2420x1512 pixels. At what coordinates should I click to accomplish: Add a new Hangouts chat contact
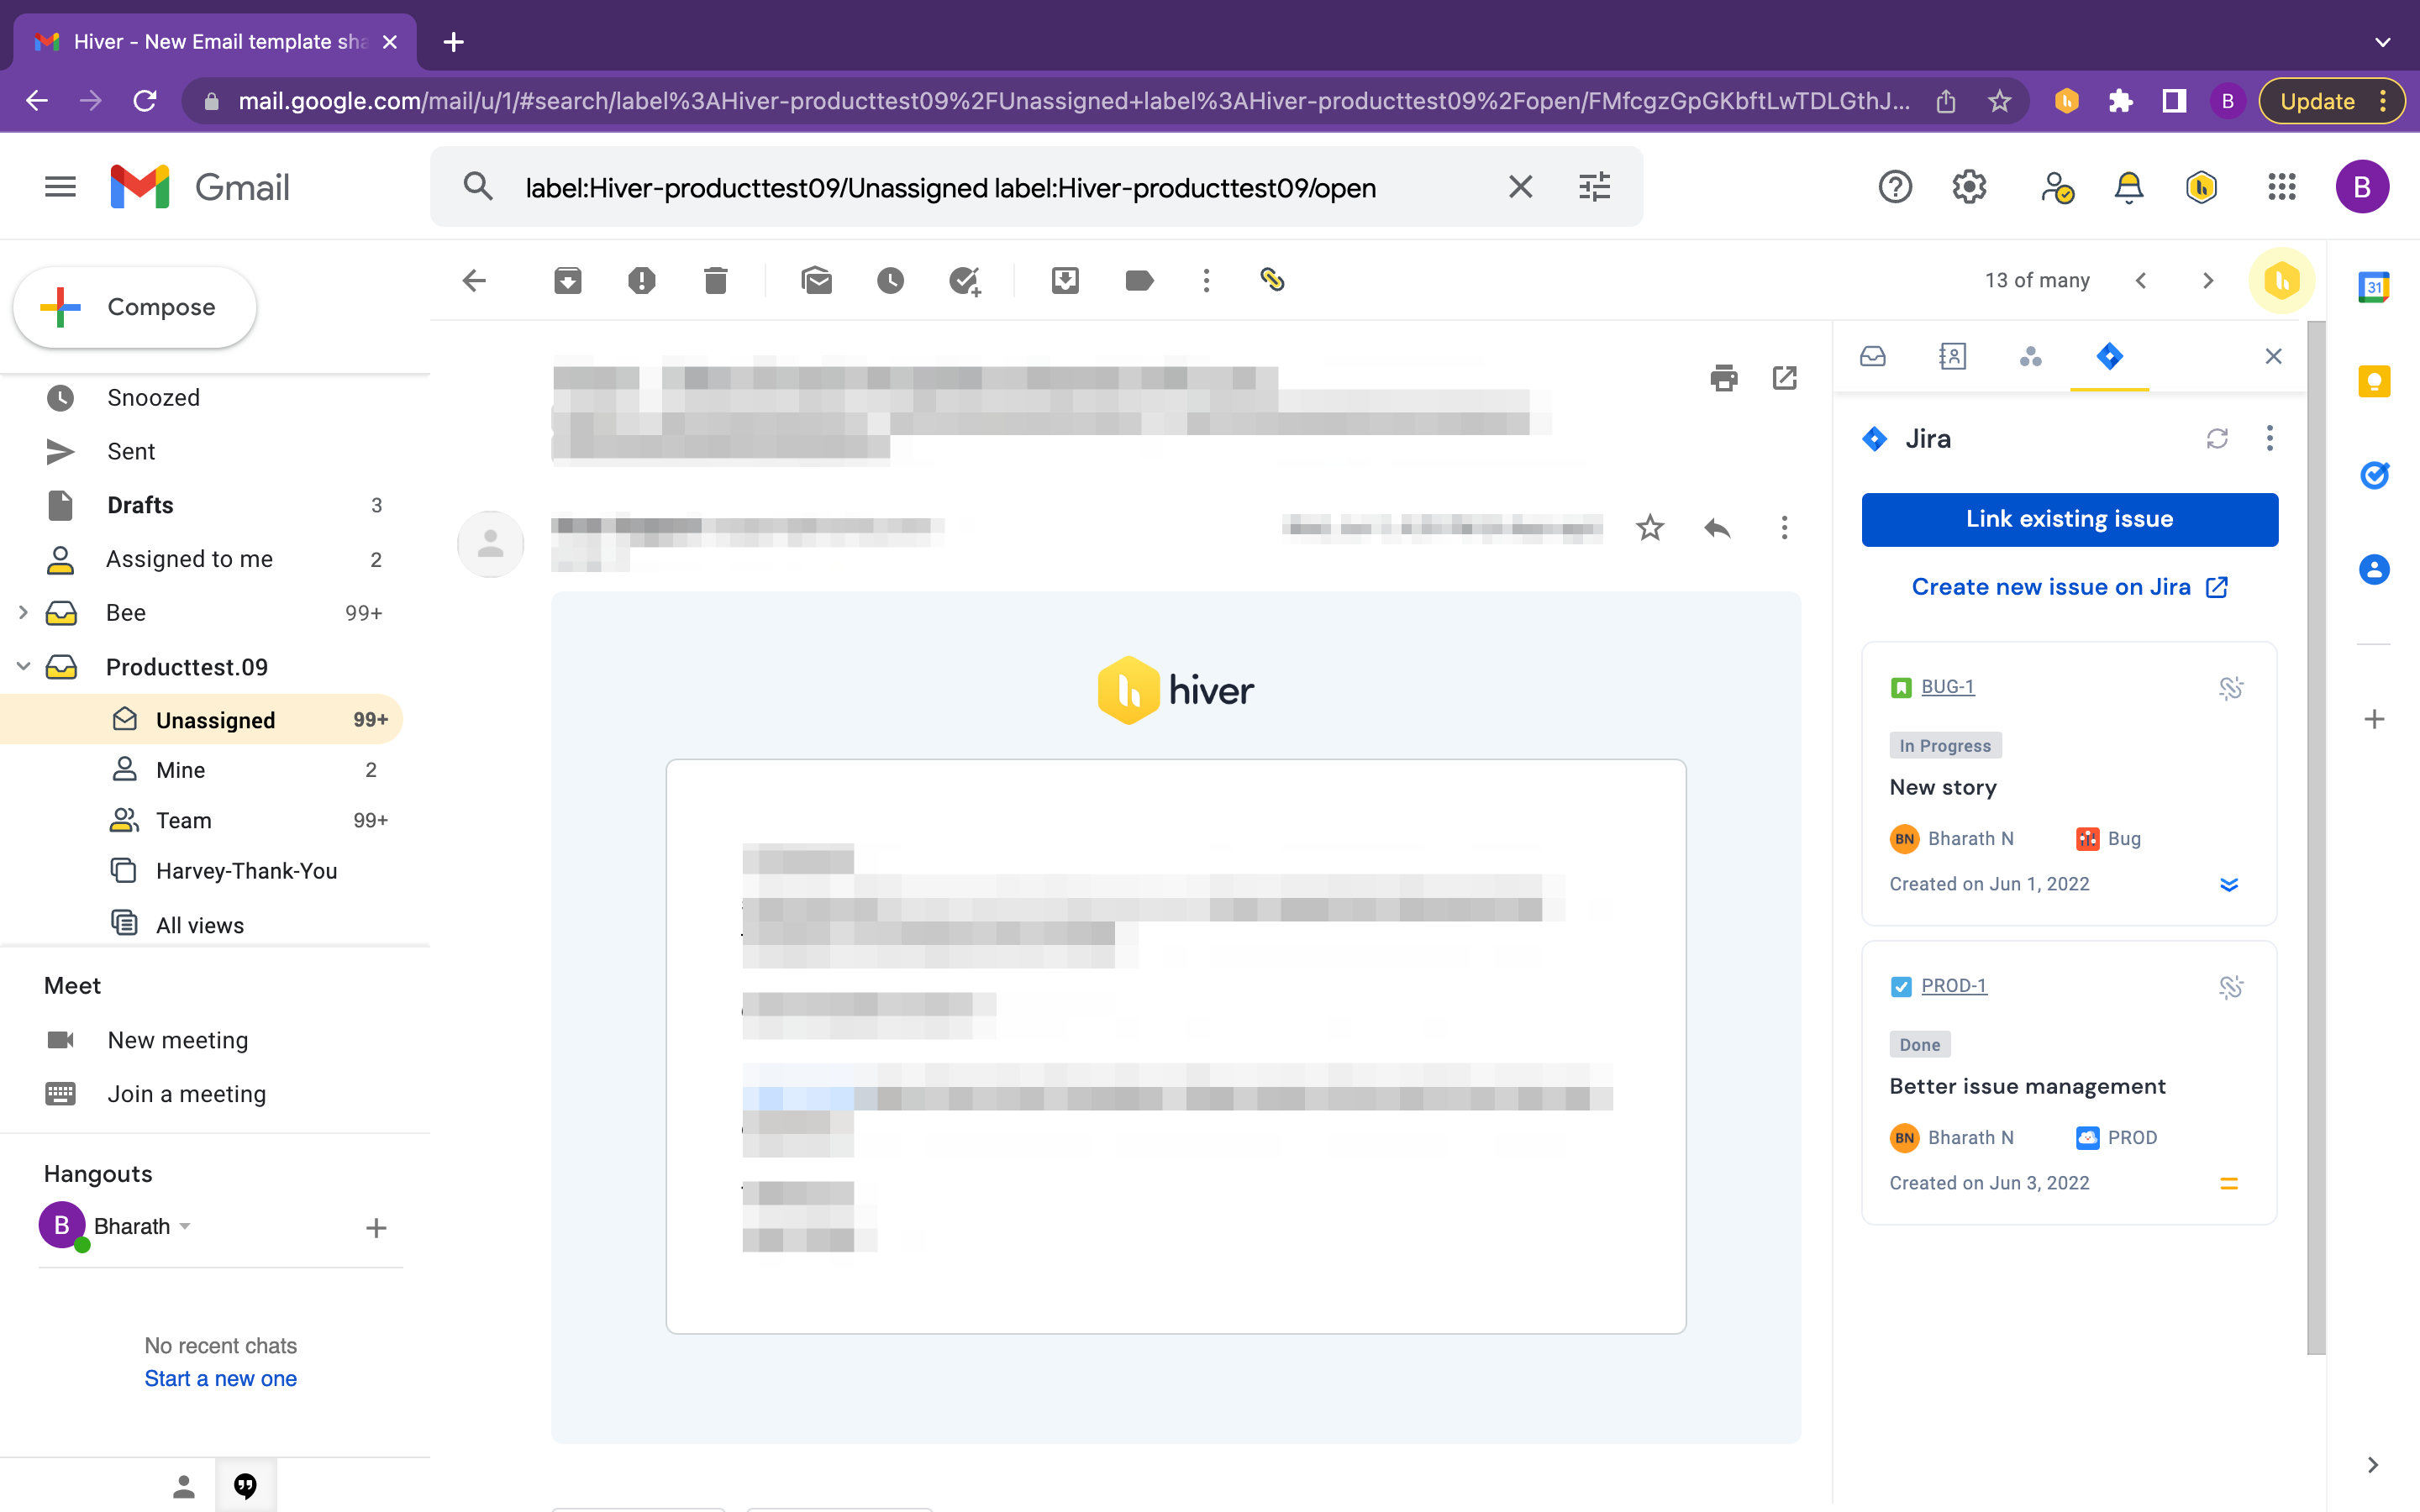376,1228
